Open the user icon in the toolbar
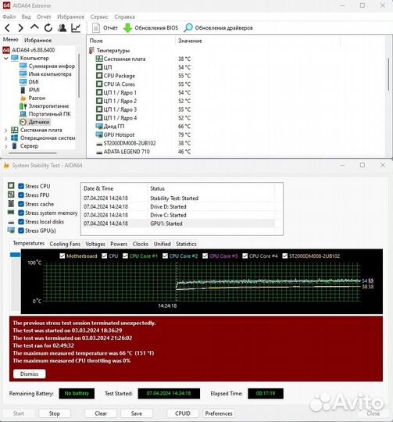 click(x=63, y=27)
